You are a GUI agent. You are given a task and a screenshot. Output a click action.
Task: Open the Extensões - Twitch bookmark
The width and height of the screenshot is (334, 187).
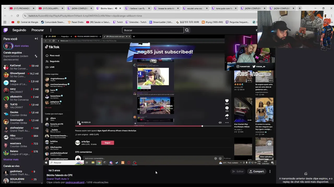pyautogui.click(x=136, y=22)
